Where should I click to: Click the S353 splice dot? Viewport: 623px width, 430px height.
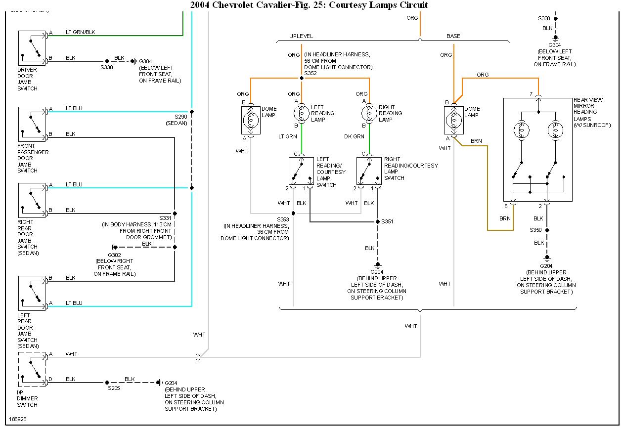293,214
